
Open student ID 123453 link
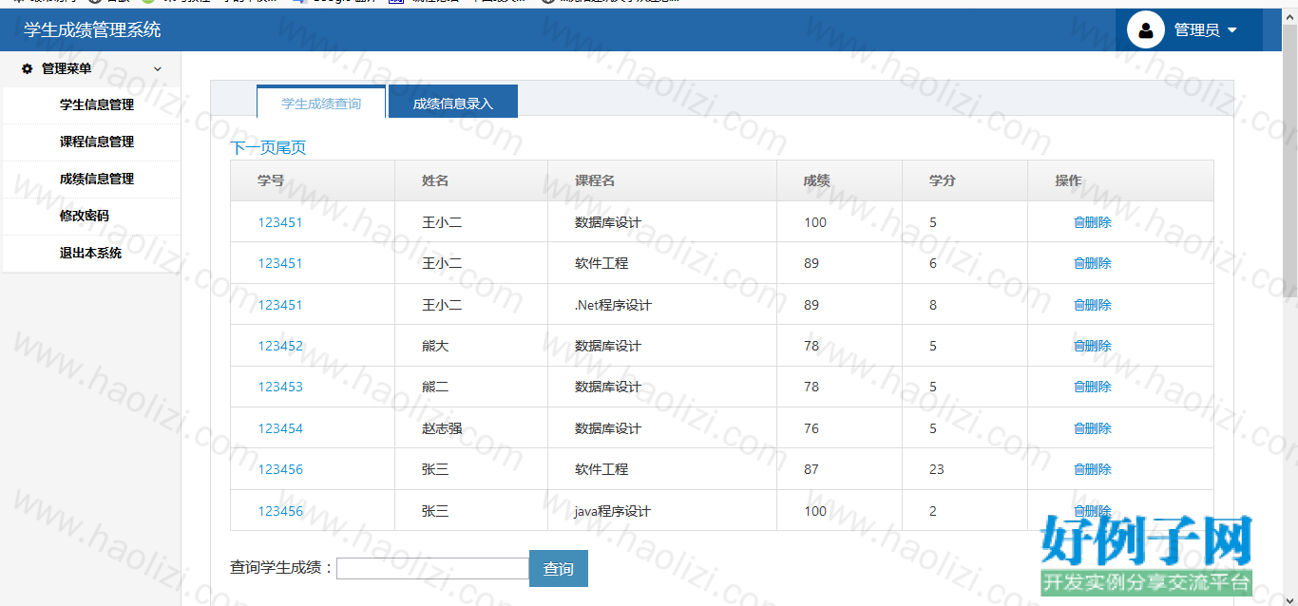pos(280,387)
